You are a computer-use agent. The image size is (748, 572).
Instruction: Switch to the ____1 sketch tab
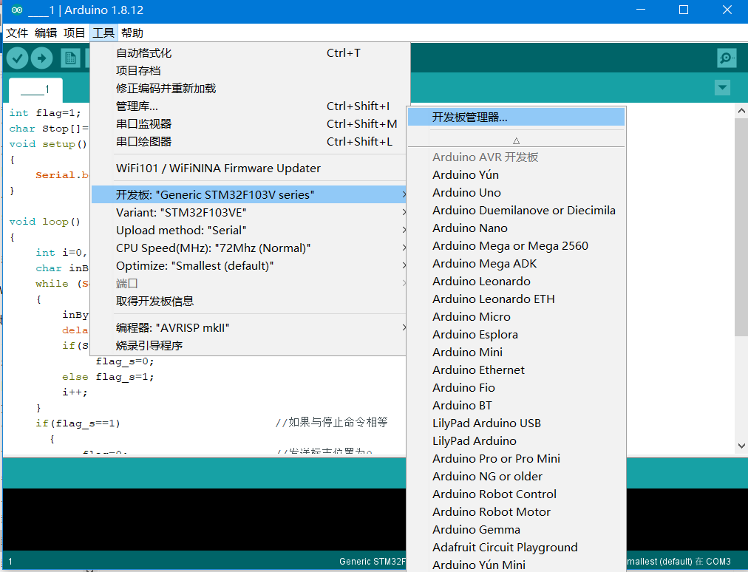tap(35, 89)
